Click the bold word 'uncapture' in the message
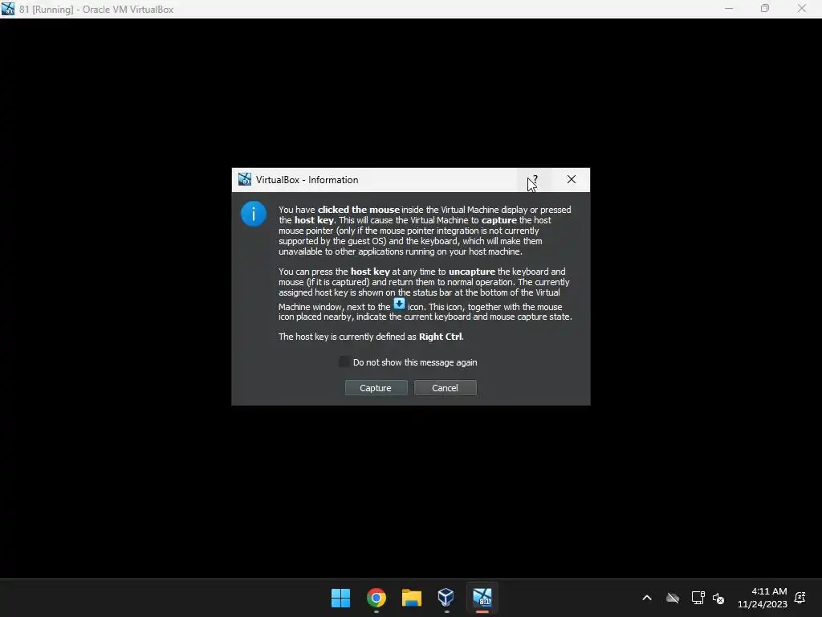This screenshot has width=822, height=617. click(x=472, y=272)
